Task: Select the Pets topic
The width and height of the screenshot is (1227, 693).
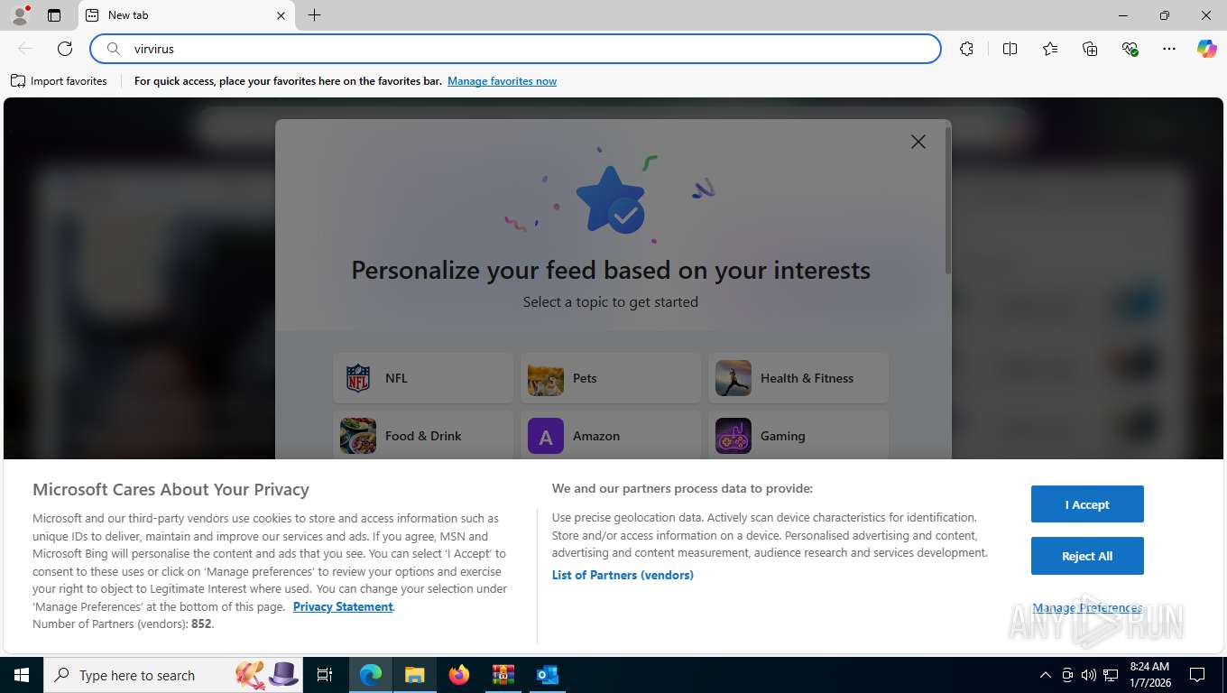Action: point(611,378)
